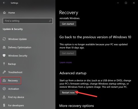Click the Recovery icon in sidebar
This screenshot has height=109, width=138.
click(4, 80)
